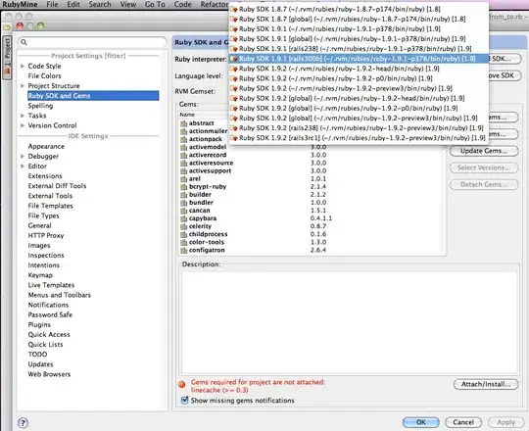Open the View menu
The image size is (529, 431).
(x=128, y=4)
